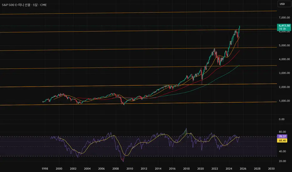Click the 2024 label on time axis
Image resolution: width=292 pixels, height=172 pixels.
(x=229, y=169)
